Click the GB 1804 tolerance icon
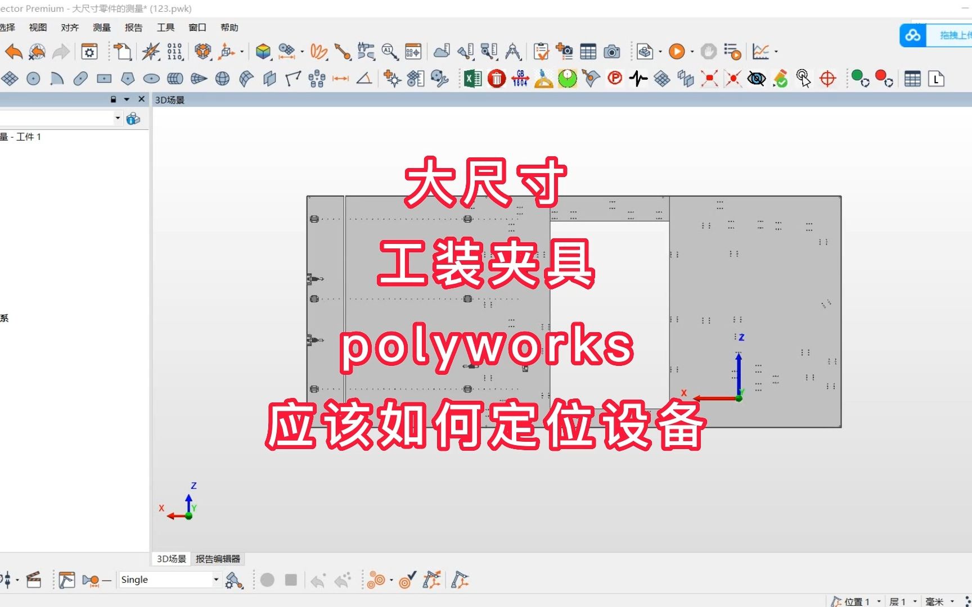This screenshot has width=972, height=607. click(x=520, y=79)
